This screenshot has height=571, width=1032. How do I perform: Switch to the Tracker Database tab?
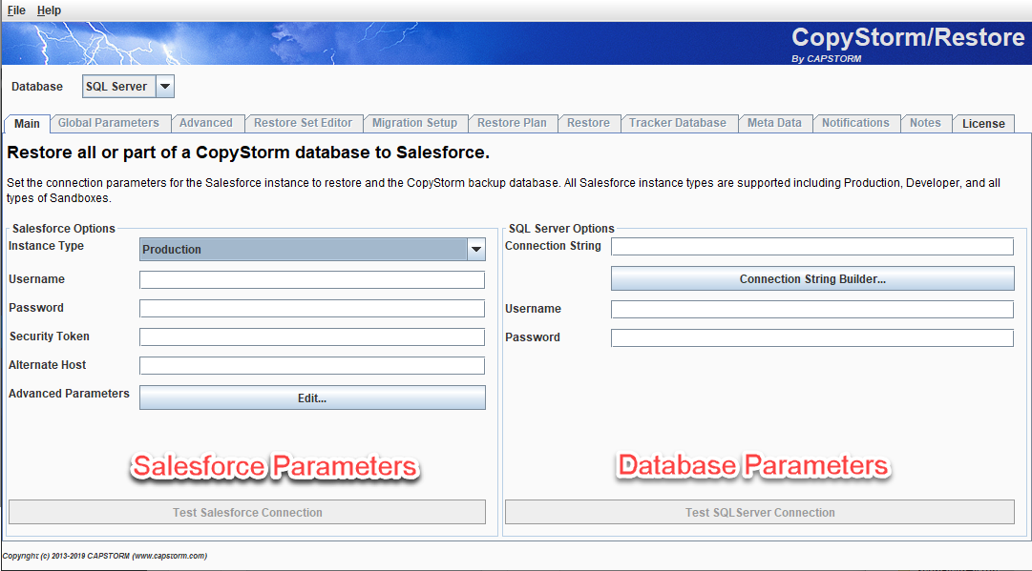pos(678,123)
